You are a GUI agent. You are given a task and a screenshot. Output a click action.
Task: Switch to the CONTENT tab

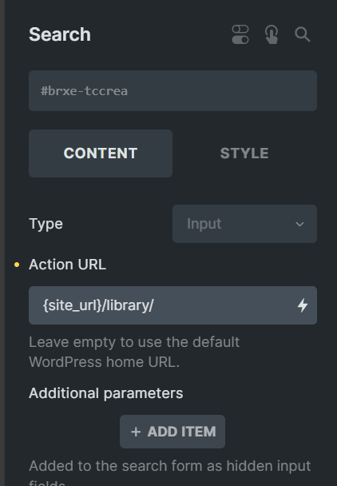click(101, 153)
